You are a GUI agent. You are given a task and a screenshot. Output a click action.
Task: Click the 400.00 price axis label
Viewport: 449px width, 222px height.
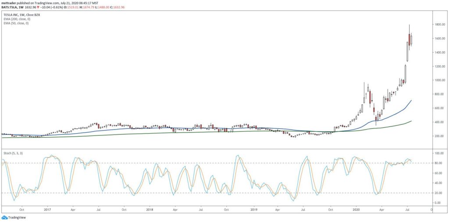pyautogui.click(x=438, y=122)
